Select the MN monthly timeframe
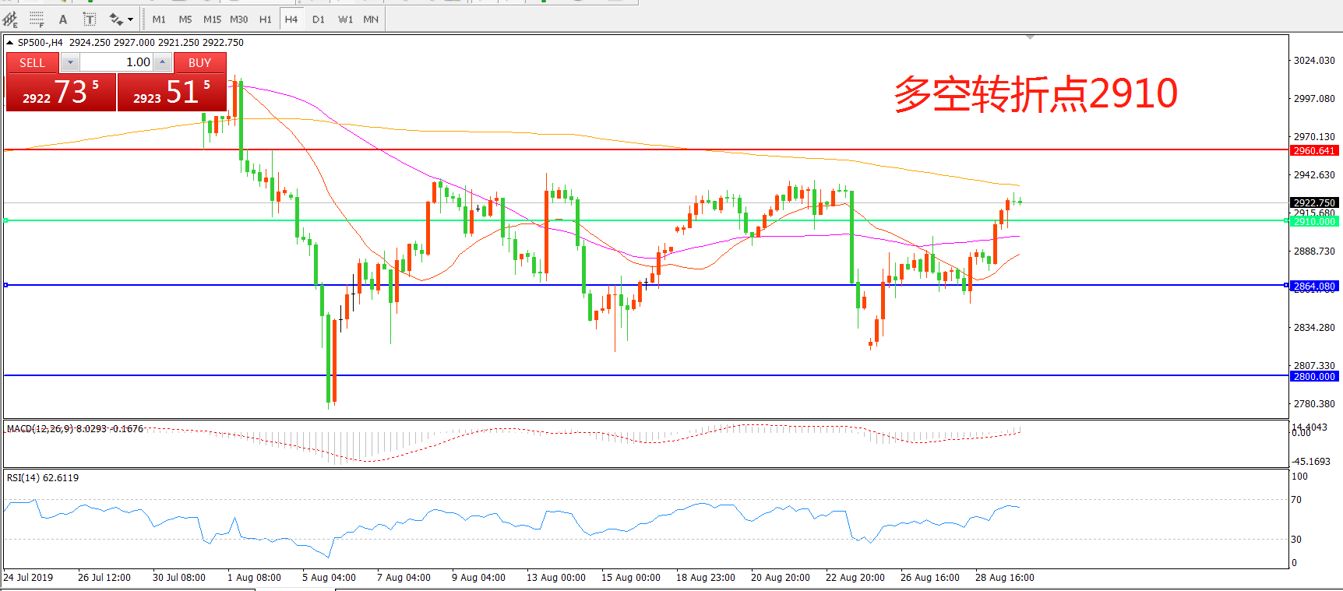 click(371, 19)
